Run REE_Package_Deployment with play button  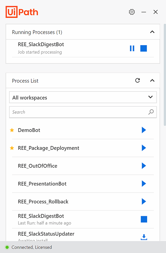click(x=144, y=148)
